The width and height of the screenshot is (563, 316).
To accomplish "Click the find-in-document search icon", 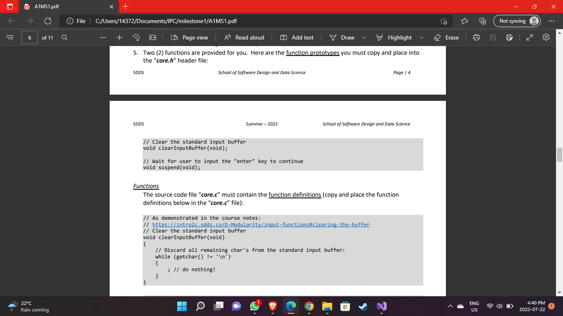I will tap(64, 37).
